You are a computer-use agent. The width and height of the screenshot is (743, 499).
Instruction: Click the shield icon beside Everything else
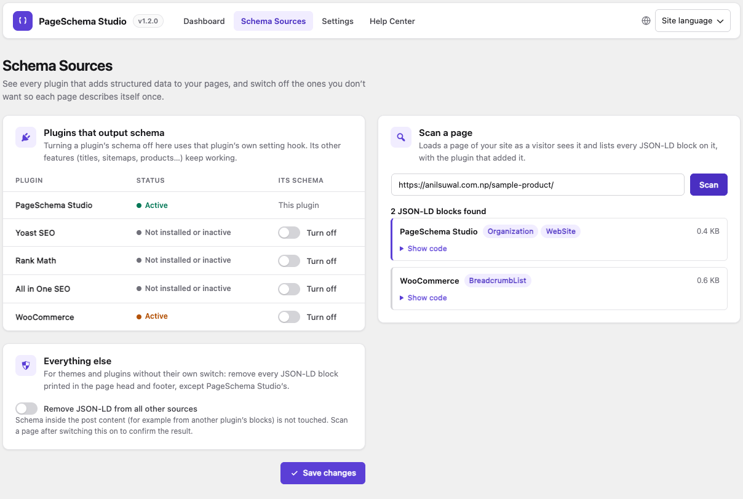26,365
